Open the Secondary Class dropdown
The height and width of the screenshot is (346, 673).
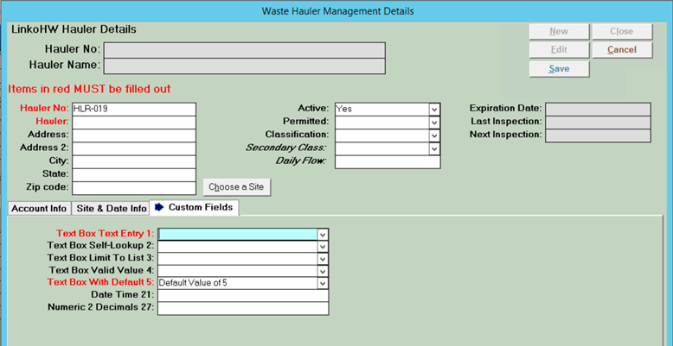coord(435,149)
